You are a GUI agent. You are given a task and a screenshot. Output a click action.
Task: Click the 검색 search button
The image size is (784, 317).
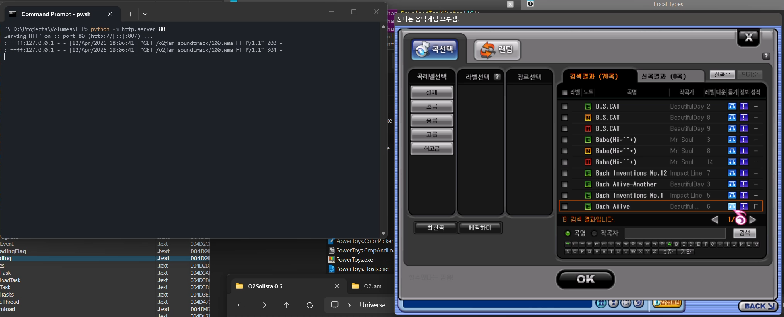tap(744, 233)
